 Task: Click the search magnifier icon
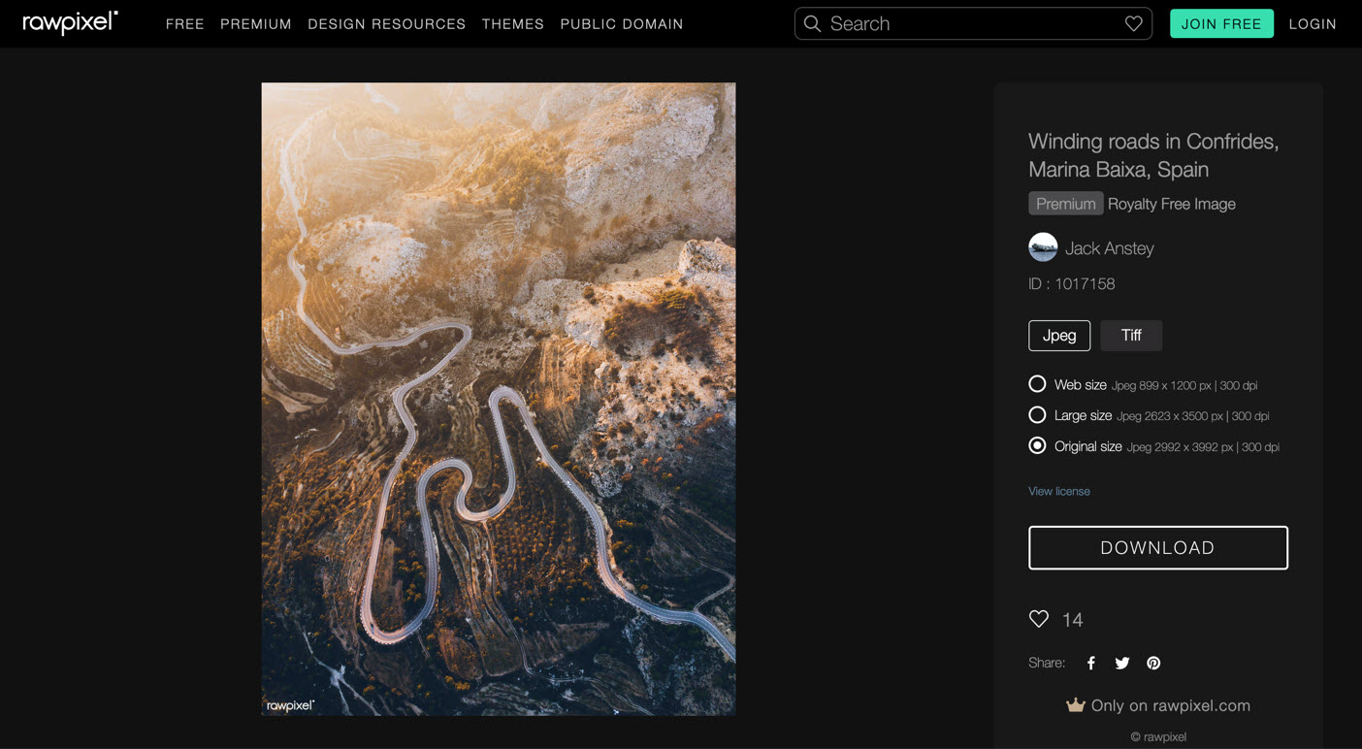[813, 23]
